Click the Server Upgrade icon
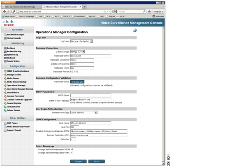 [5, 103]
